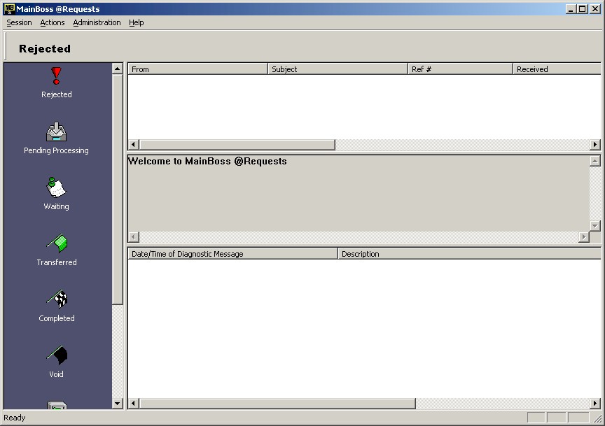Sort messages by Subject column header

338,69
